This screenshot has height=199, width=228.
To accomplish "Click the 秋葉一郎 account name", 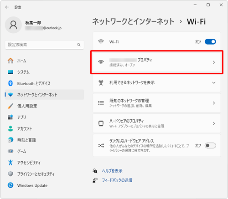I will pos(33,23).
